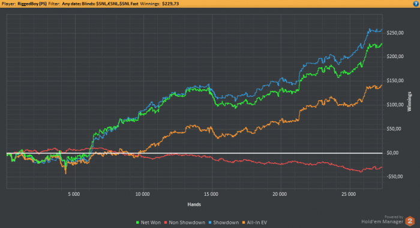Image resolution: width=420 pixels, height=228 pixels.
Task: Toggle the Net Won legend entry
Action: (148, 223)
